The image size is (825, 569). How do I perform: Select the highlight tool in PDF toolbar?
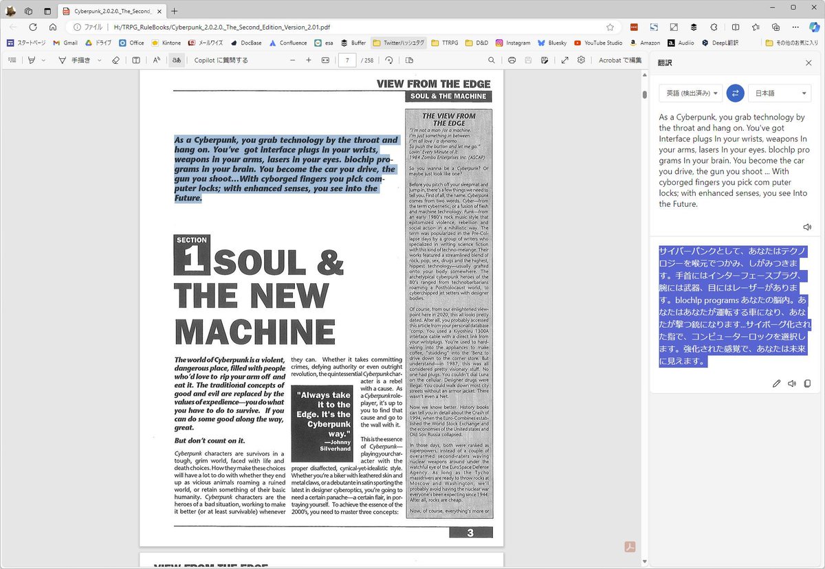(x=32, y=60)
